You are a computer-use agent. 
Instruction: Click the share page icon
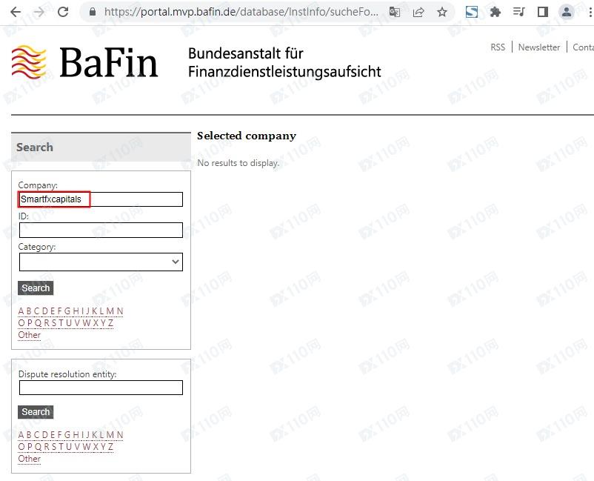(418, 12)
